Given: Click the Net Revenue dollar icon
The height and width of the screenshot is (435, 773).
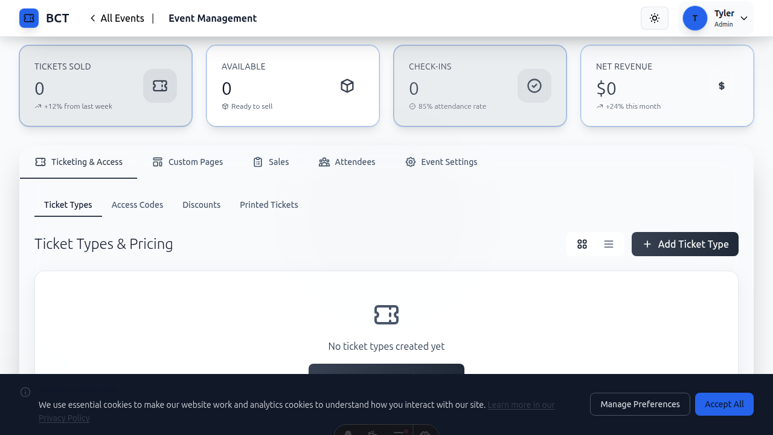Looking at the screenshot, I should 722,86.
